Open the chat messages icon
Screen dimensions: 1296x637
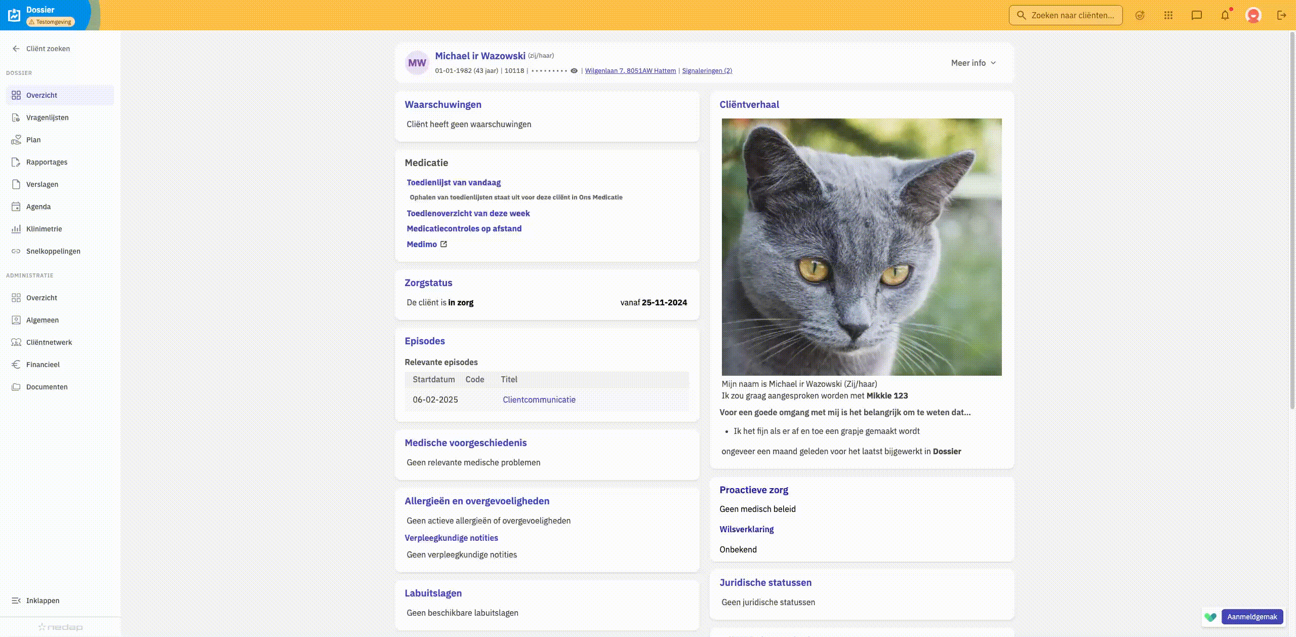[1196, 15]
